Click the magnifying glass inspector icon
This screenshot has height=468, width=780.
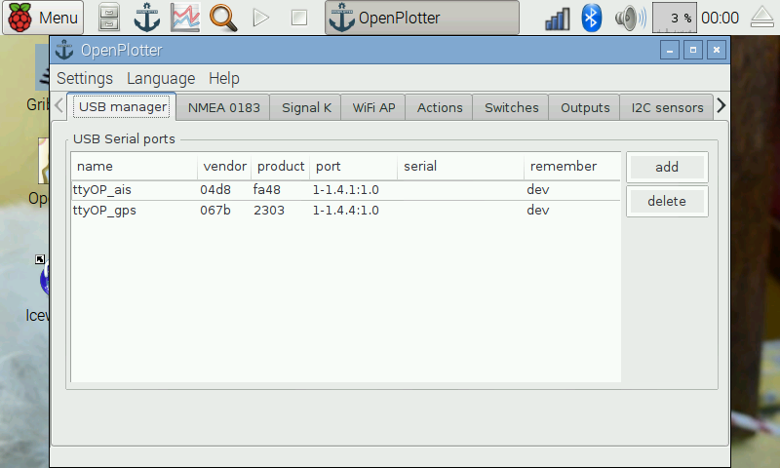coord(223,18)
